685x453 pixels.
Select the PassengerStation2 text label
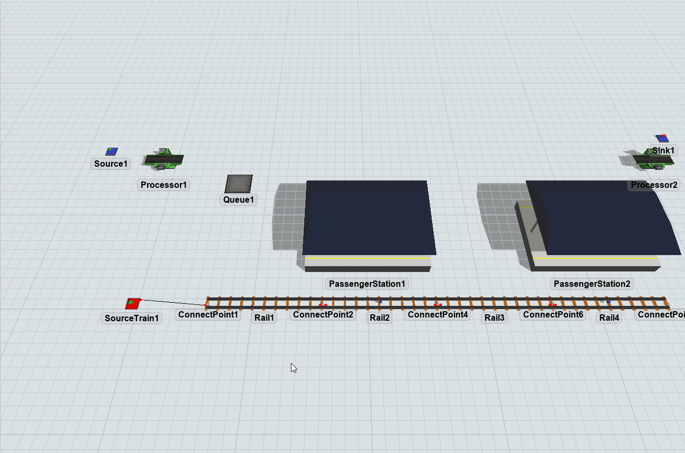[x=592, y=284]
